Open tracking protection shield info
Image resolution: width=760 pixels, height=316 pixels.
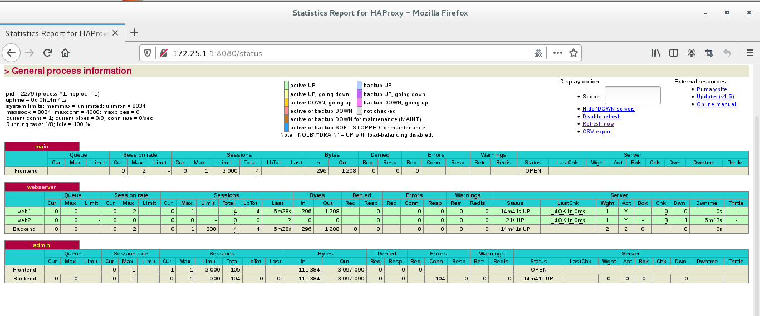(x=148, y=53)
